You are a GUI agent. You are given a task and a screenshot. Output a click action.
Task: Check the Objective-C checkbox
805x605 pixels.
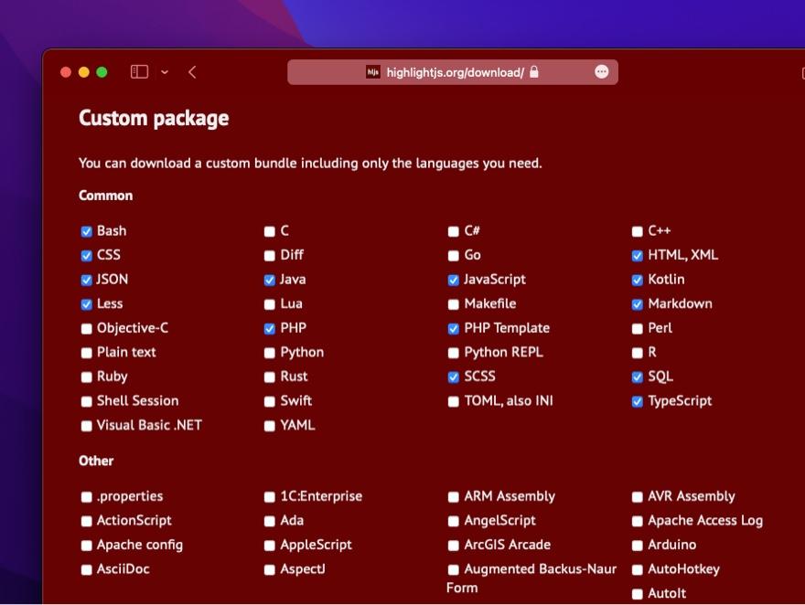86,329
